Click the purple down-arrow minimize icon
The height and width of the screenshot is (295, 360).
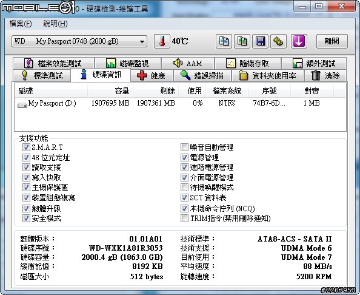point(299,41)
